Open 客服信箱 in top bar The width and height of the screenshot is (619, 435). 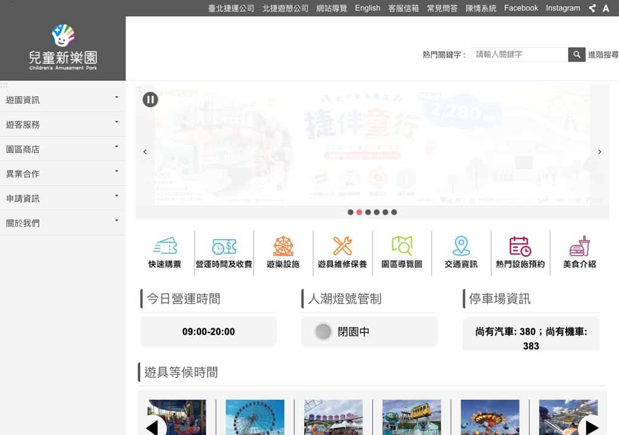coord(403,8)
